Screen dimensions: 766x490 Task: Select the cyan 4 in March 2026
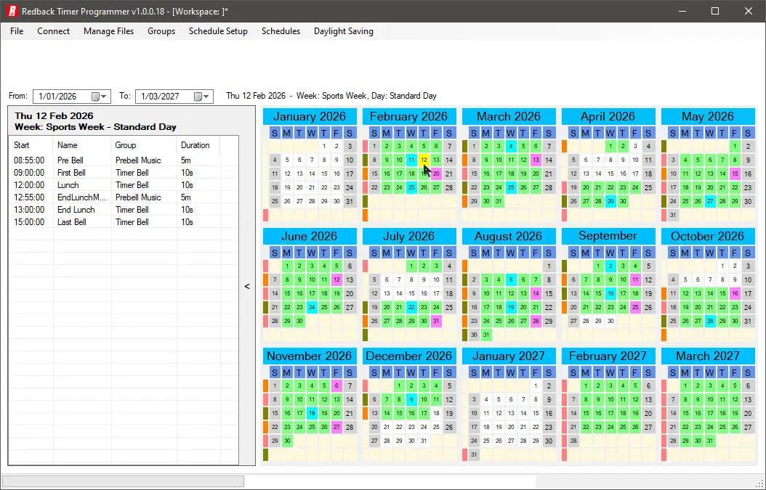[x=511, y=146]
